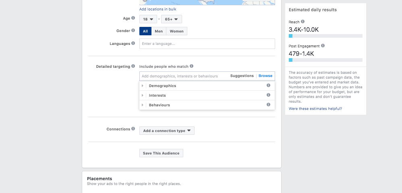Click info icon beside Include people who match

[x=191, y=66]
